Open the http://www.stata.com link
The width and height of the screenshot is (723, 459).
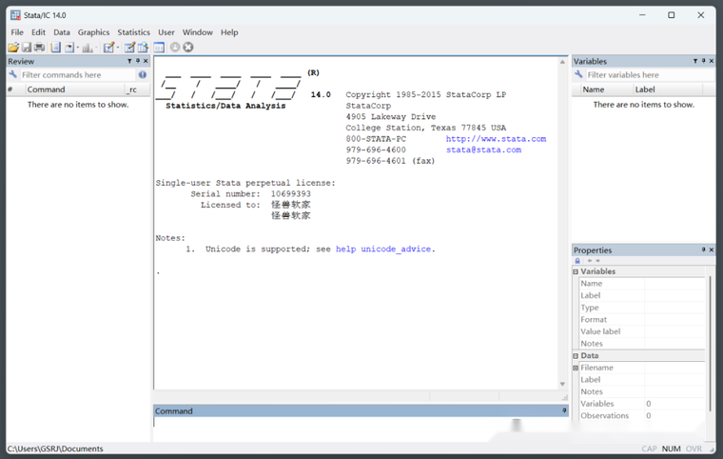(x=496, y=139)
